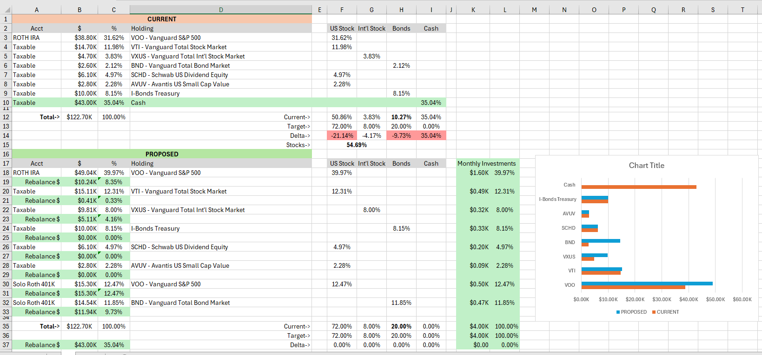Click the select-all corner triangle
762x355 pixels.
click(x=6, y=10)
